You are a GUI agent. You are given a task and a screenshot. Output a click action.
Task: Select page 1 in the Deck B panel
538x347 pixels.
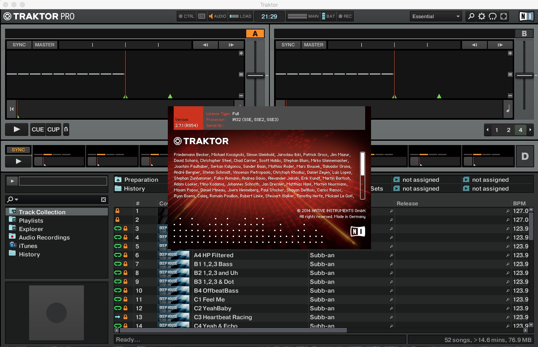tap(497, 130)
